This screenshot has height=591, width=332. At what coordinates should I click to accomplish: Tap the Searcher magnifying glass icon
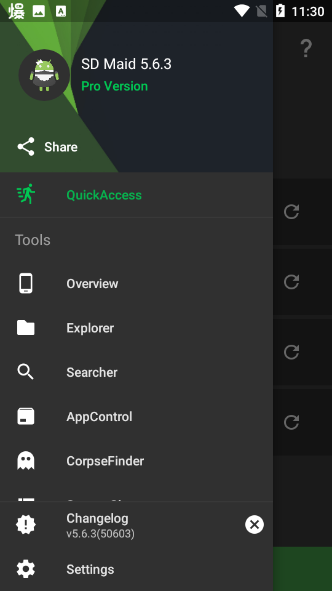[26, 372]
